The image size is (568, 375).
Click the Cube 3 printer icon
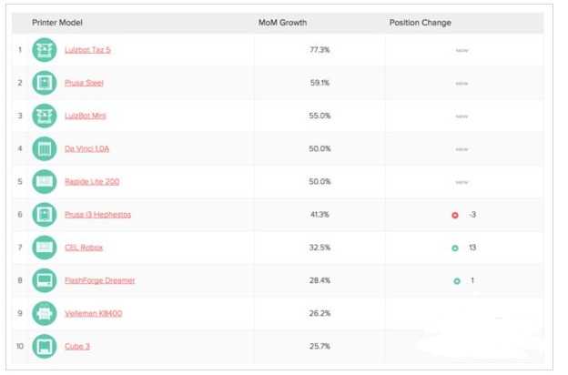(x=44, y=346)
